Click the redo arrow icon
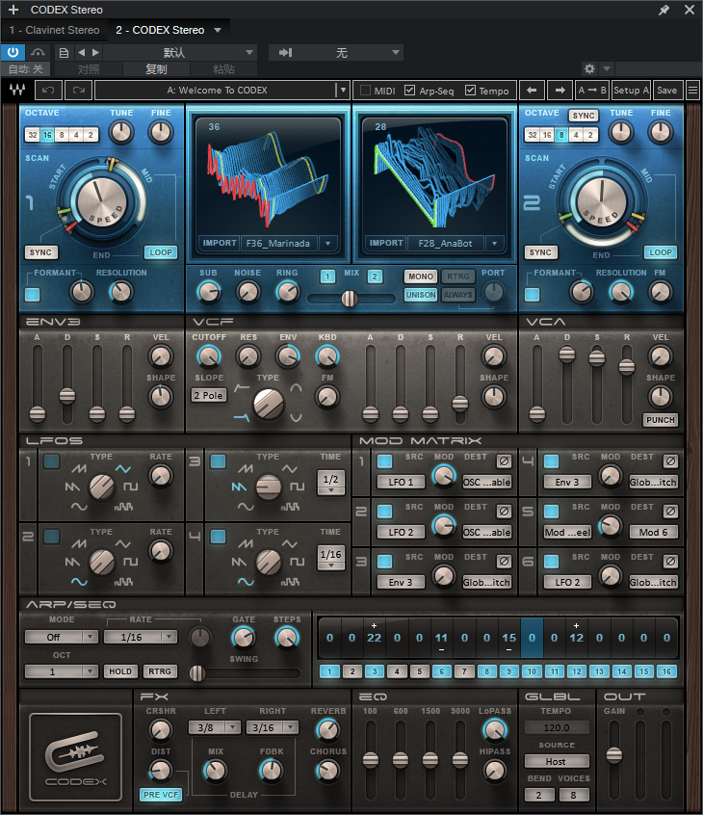Viewport: 703px width, 815px height. click(79, 90)
